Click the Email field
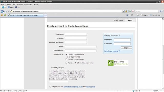This screenshot has width=164, height=92. pyautogui.click(x=81, y=47)
